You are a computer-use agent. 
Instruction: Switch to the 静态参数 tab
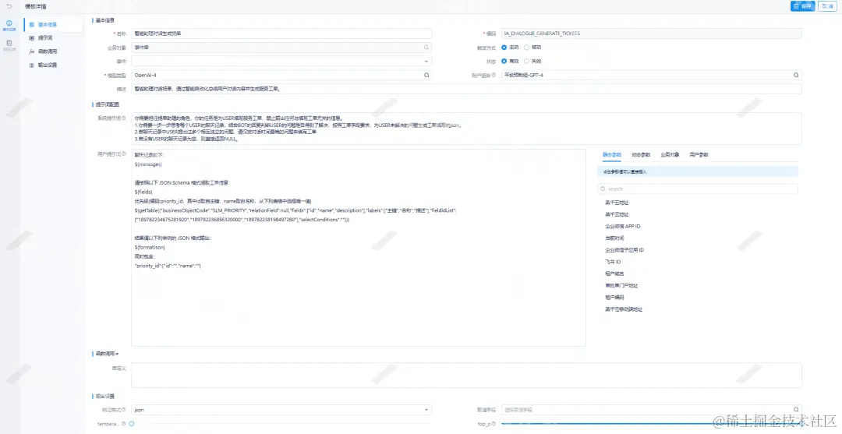(x=612, y=154)
